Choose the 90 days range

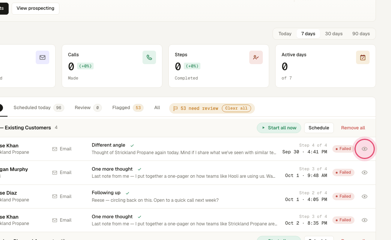pyautogui.click(x=361, y=34)
